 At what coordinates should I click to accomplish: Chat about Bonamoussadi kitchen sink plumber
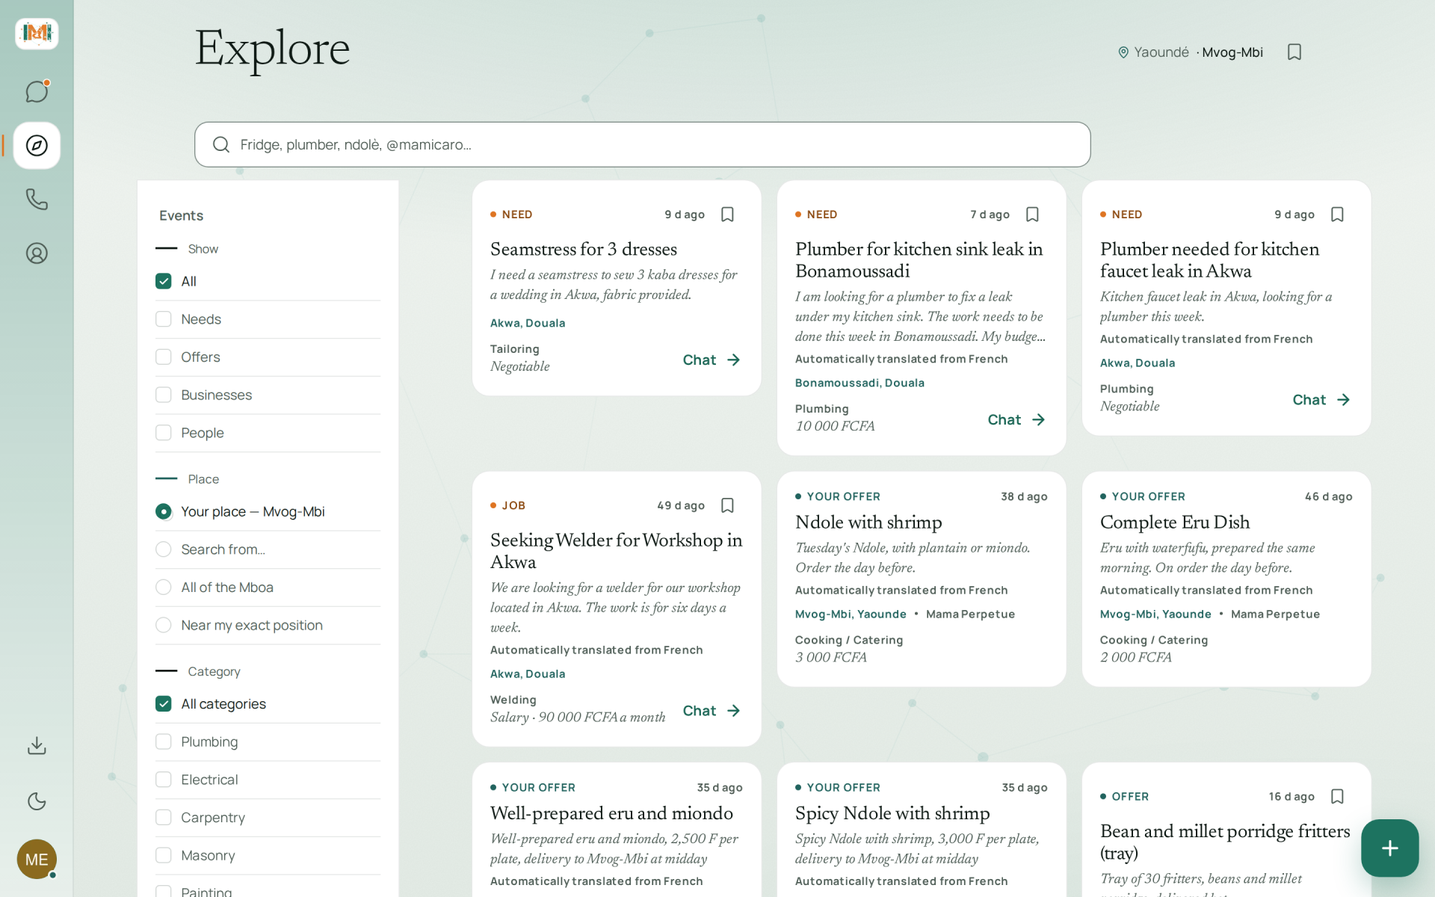[1016, 419]
